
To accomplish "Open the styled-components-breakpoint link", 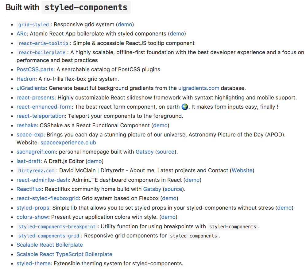I will click(x=57, y=226).
